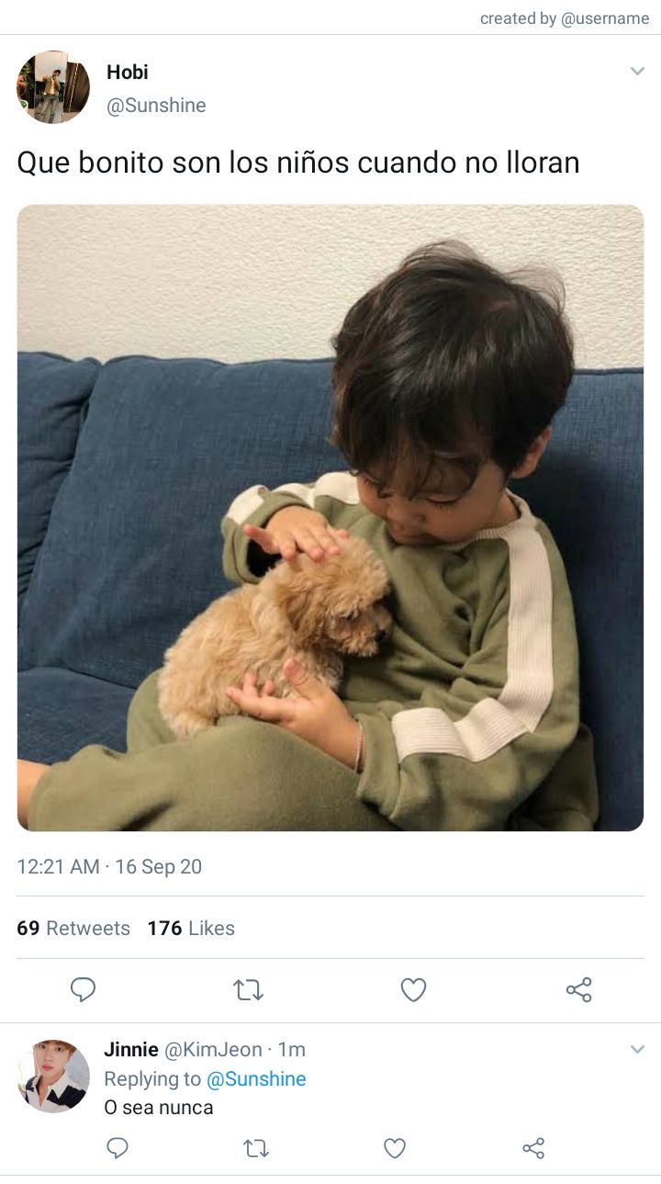Open Jinnie's profile avatar
The height and width of the screenshot is (1184, 661).
tap(53, 1077)
